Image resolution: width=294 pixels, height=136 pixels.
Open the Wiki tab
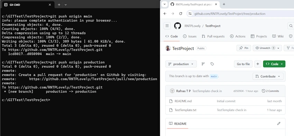click(278, 36)
